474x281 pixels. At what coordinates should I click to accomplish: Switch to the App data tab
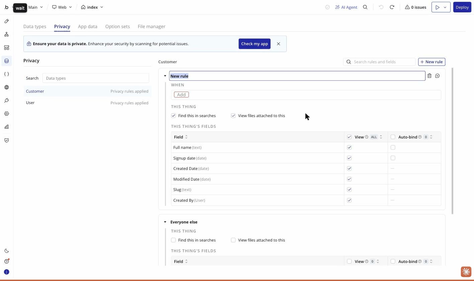[x=88, y=26]
